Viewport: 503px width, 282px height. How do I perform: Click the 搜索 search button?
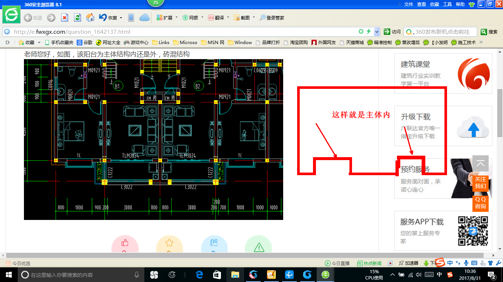point(489,32)
